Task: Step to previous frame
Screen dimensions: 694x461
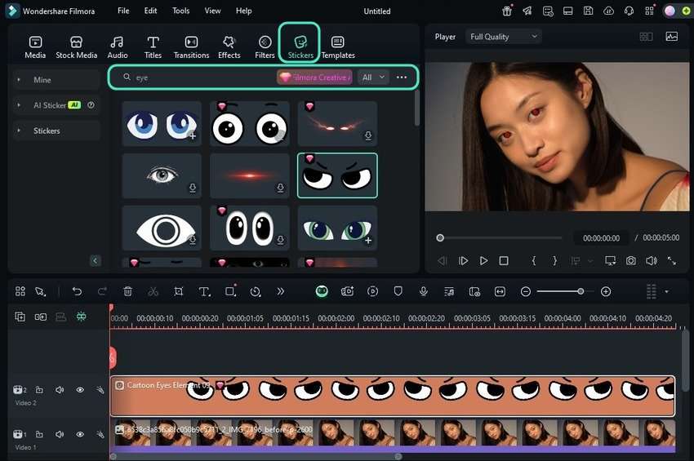Action: click(443, 260)
